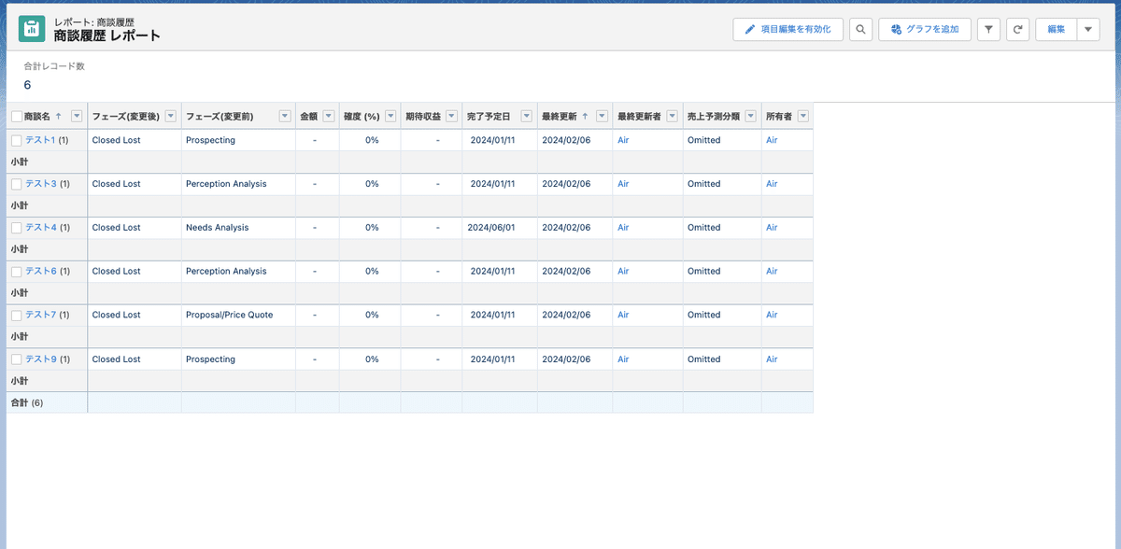Viewport: 1121px width, 549px height.
Task: Select the 2024/06/01 completion date cell
Action: point(500,228)
